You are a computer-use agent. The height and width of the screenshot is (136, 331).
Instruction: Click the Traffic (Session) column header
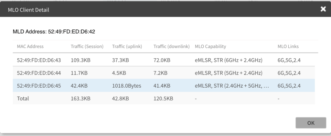87,46
